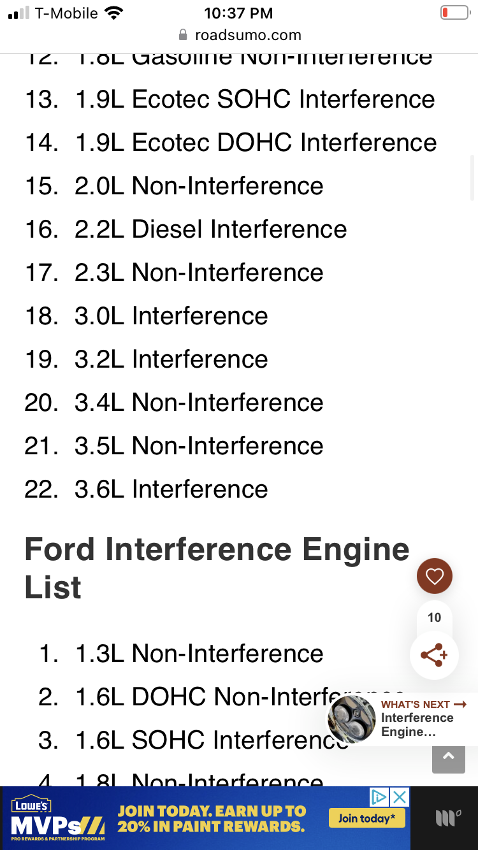The height and width of the screenshot is (850, 478).
Task: Tap roadsumo.com in the address bar
Action: pos(250,36)
